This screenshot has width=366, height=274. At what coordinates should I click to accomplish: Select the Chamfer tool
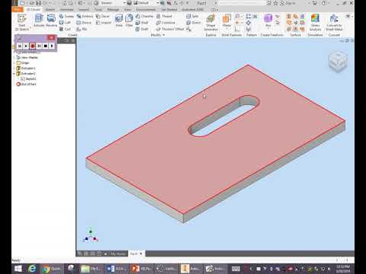click(x=144, y=16)
